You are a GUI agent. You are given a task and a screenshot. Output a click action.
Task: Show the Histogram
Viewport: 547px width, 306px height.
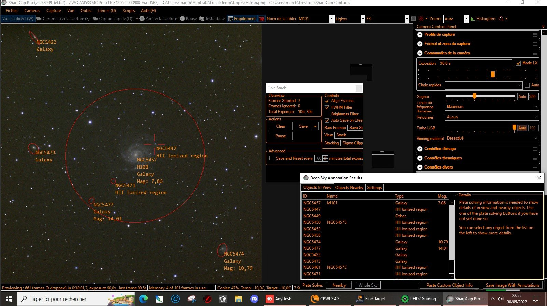click(483, 19)
